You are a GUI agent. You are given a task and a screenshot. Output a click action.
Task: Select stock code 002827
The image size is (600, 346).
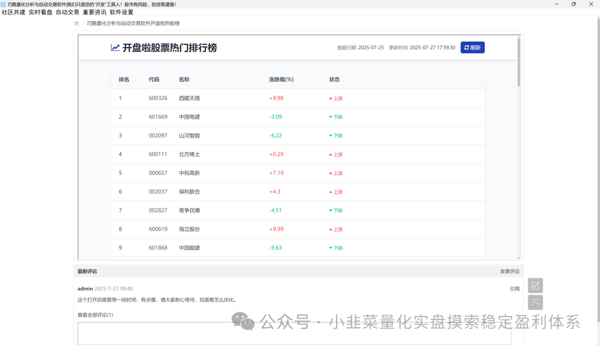(158, 210)
